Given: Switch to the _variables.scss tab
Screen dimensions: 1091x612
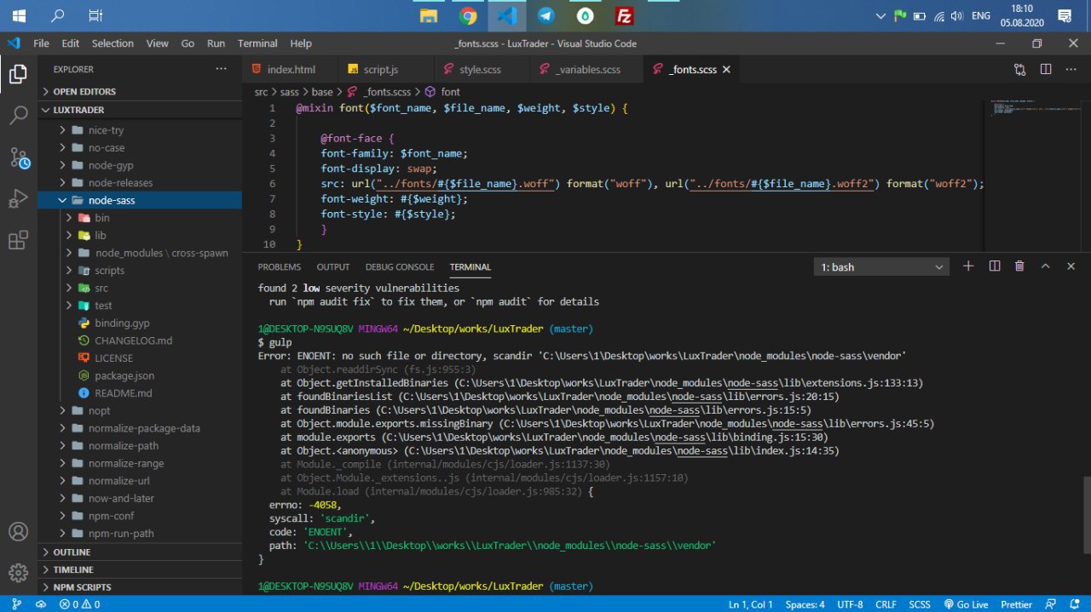Looking at the screenshot, I should pyautogui.click(x=586, y=70).
